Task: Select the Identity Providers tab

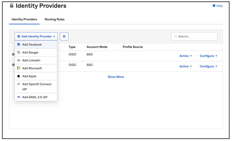Action: click(24, 19)
